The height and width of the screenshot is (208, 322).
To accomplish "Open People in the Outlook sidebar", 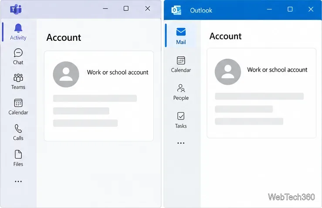I will click(x=181, y=92).
